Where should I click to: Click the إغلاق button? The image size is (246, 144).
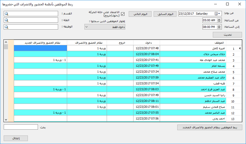click(16, 138)
